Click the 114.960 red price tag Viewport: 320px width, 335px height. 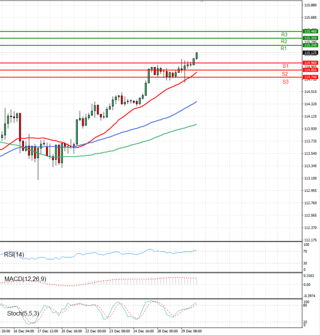[x=310, y=63]
